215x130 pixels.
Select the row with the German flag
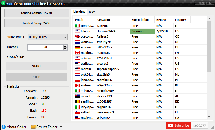click(x=140, y=47)
